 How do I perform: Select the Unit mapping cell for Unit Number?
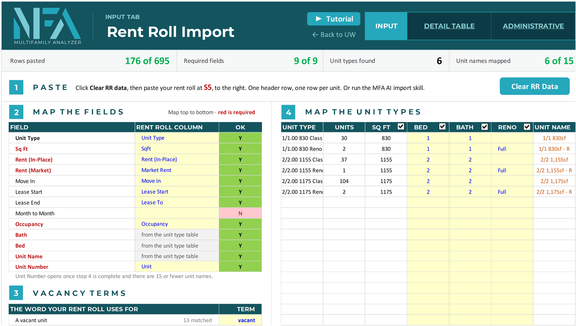coord(177,267)
